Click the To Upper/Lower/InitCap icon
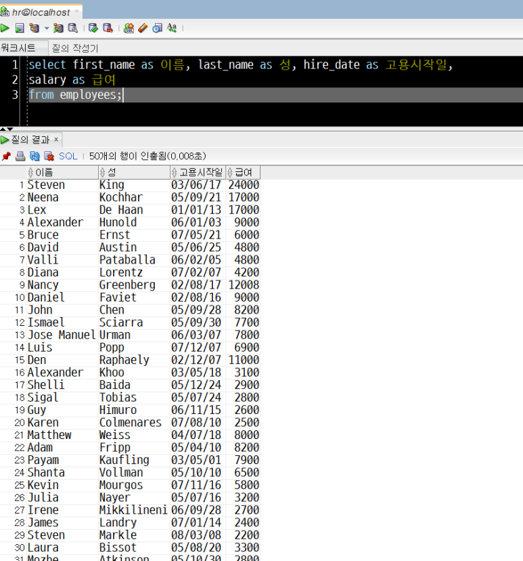The width and height of the screenshot is (523, 561). pos(172,28)
